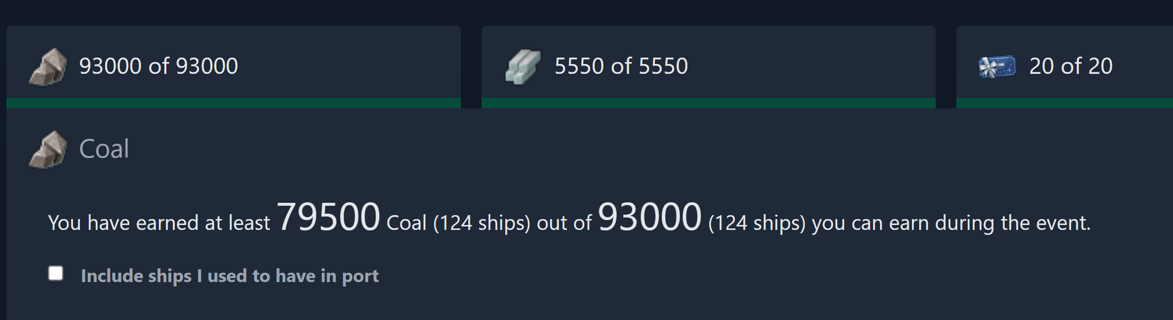Click the "You have earned at least" text
Image resolution: width=1173 pixels, height=320 pixels.
(x=159, y=224)
